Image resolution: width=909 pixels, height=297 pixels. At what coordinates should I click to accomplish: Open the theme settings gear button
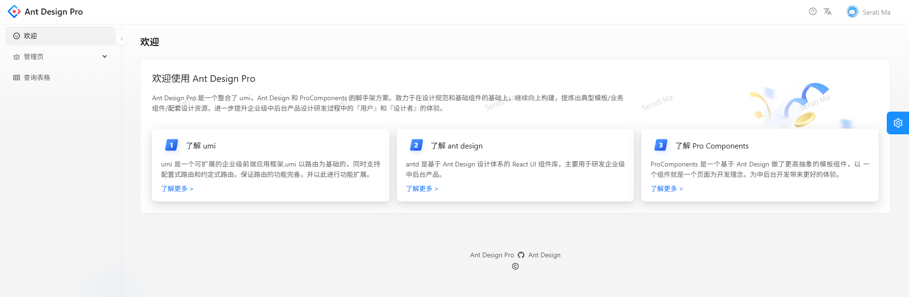tap(898, 123)
